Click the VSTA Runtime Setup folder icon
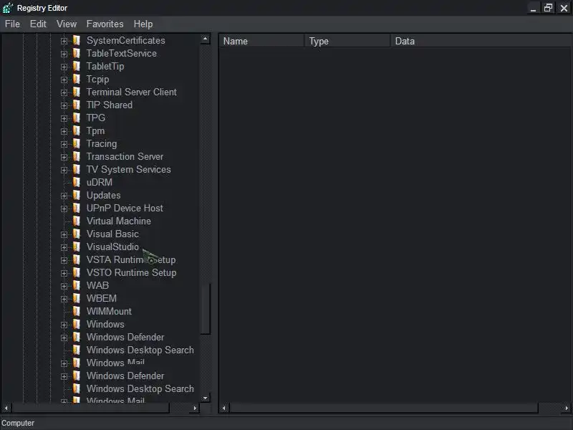This screenshot has height=430, width=573. point(77,260)
